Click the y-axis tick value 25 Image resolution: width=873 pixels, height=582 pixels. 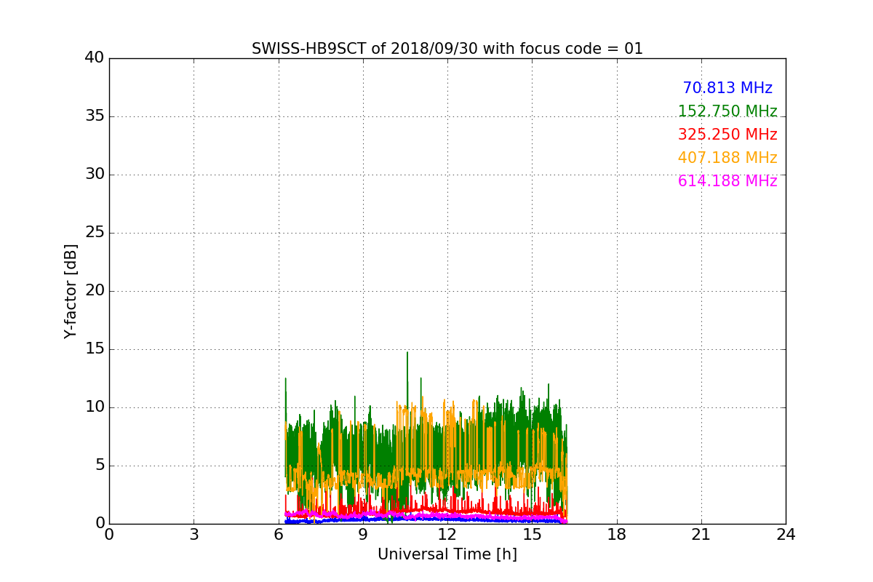click(95, 233)
